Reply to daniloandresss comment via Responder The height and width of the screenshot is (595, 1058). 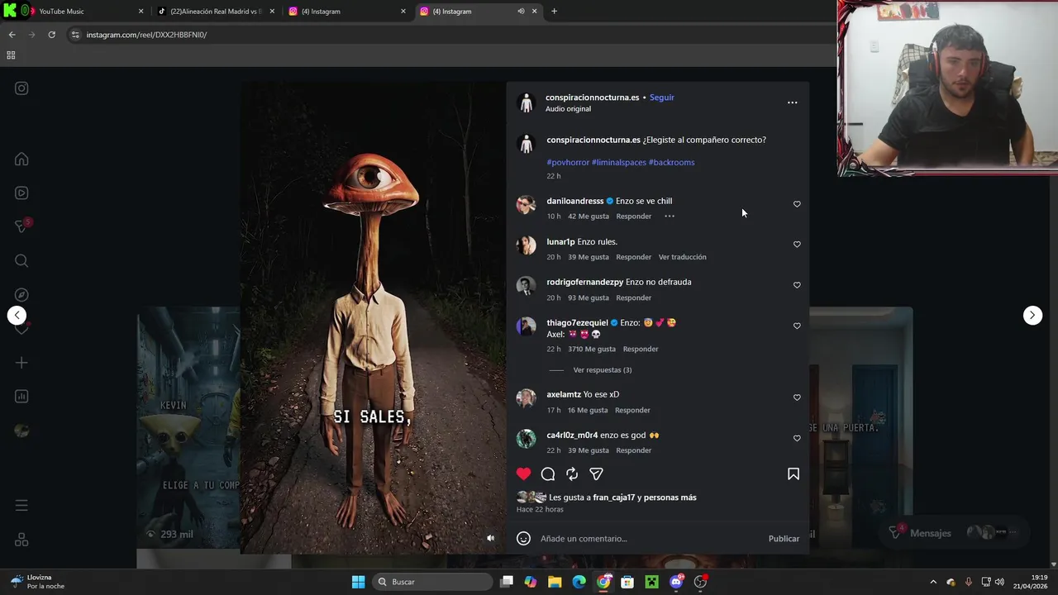click(x=634, y=217)
